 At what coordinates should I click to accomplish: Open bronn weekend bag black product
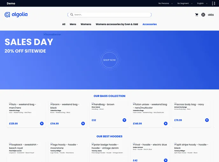[65, 106]
